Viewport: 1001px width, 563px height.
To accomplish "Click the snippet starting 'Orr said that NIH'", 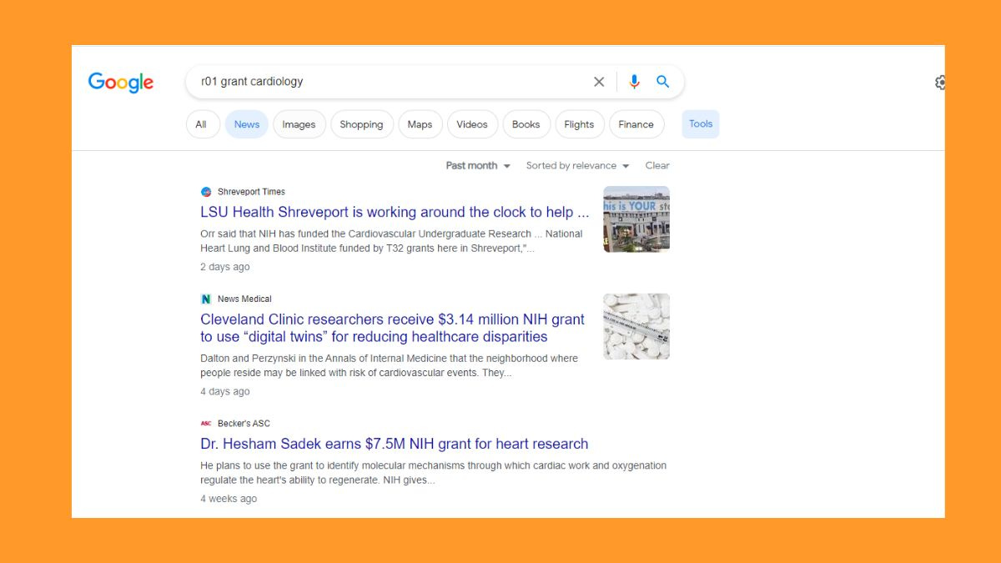I will click(x=391, y=241).
